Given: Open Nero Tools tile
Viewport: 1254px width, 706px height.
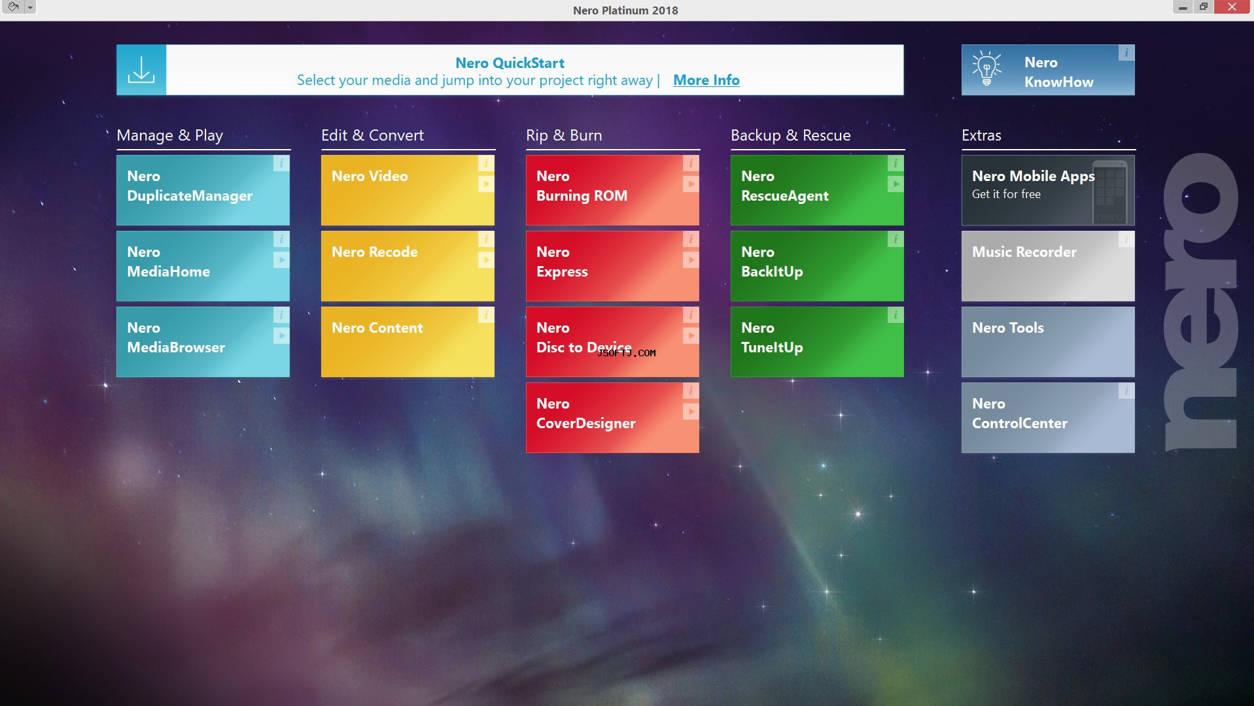Looking at the screenshot, I should [1048, 342].
